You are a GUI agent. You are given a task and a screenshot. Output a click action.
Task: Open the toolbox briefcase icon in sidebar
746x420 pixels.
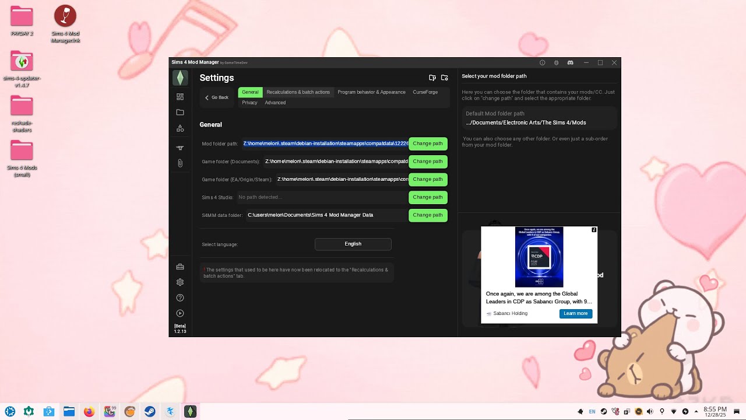click(180, 267)
